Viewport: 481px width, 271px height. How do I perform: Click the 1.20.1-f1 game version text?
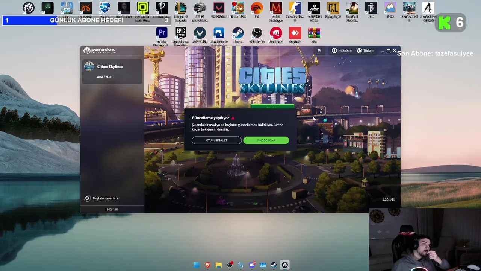pyautogui.click(x=388, y=199)
